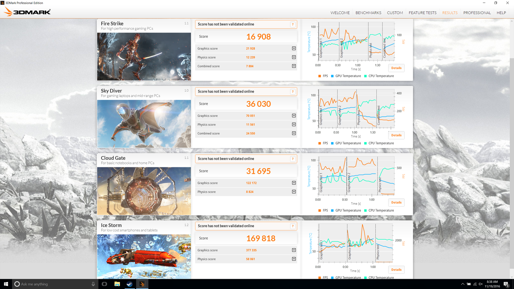The image size is (514, 289).
Task: Expand Ice Storm Physics score details
Action: pyautogui.click(x=294, y=259)
